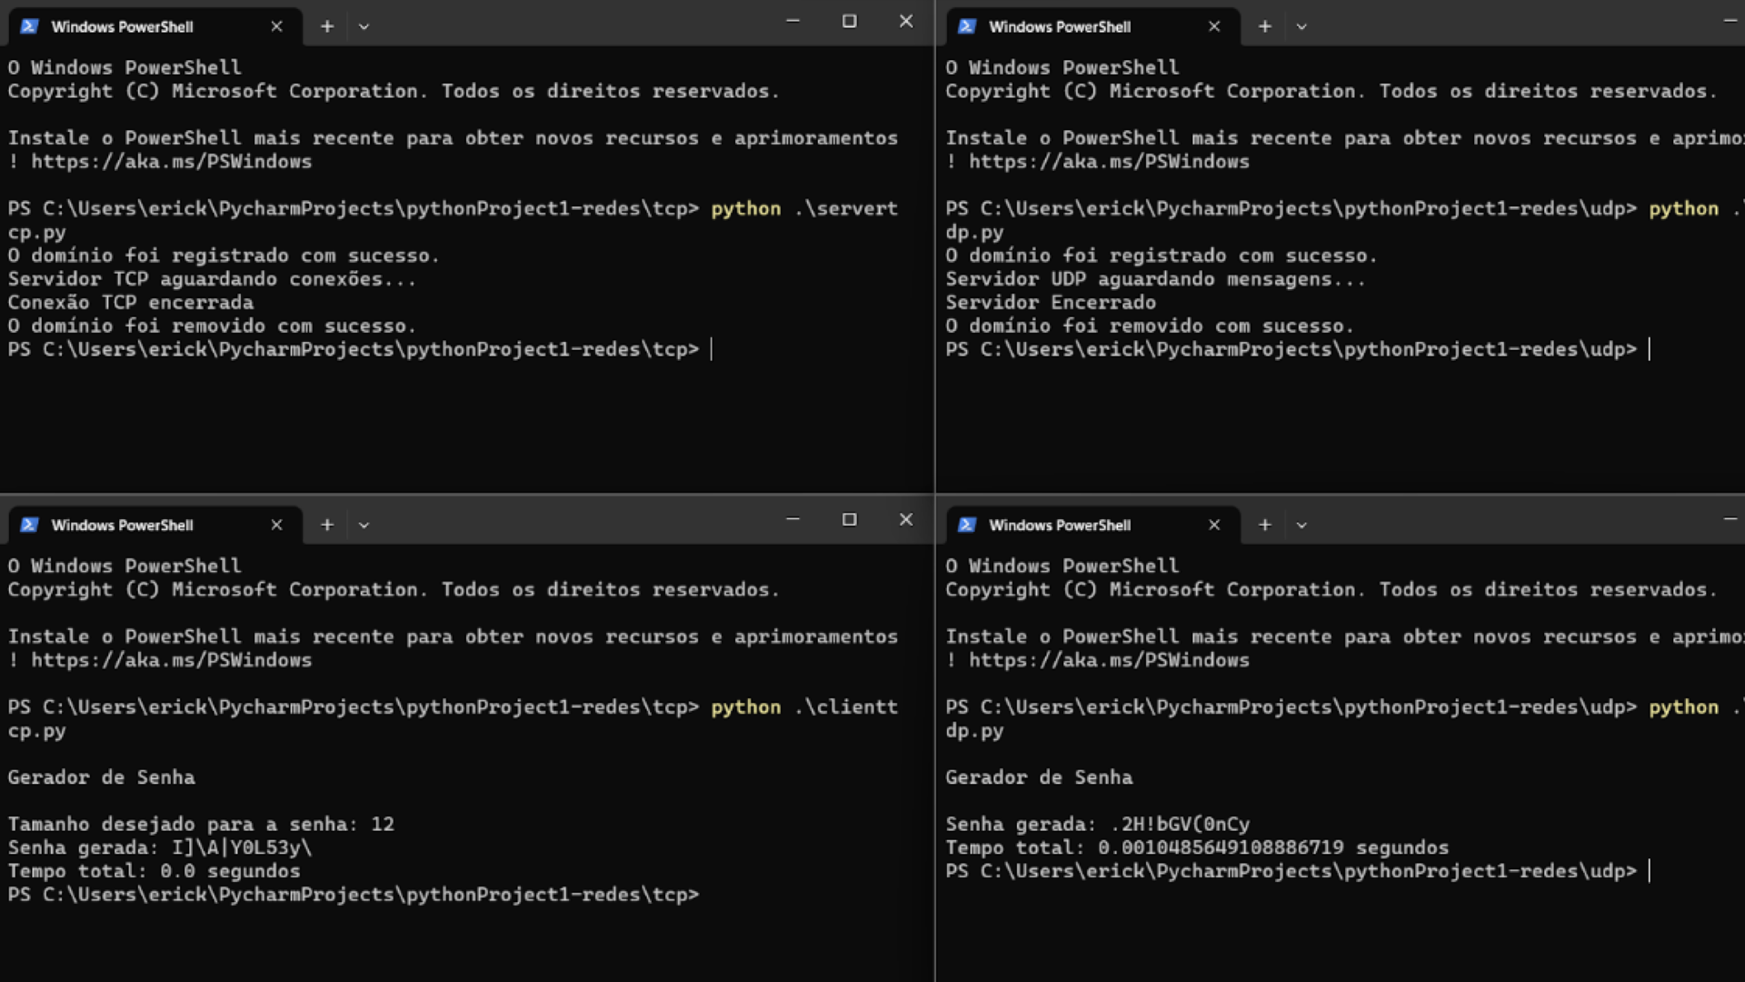
Task: Click the last prompt line in the TCP server window
Action: coord(354,350)
